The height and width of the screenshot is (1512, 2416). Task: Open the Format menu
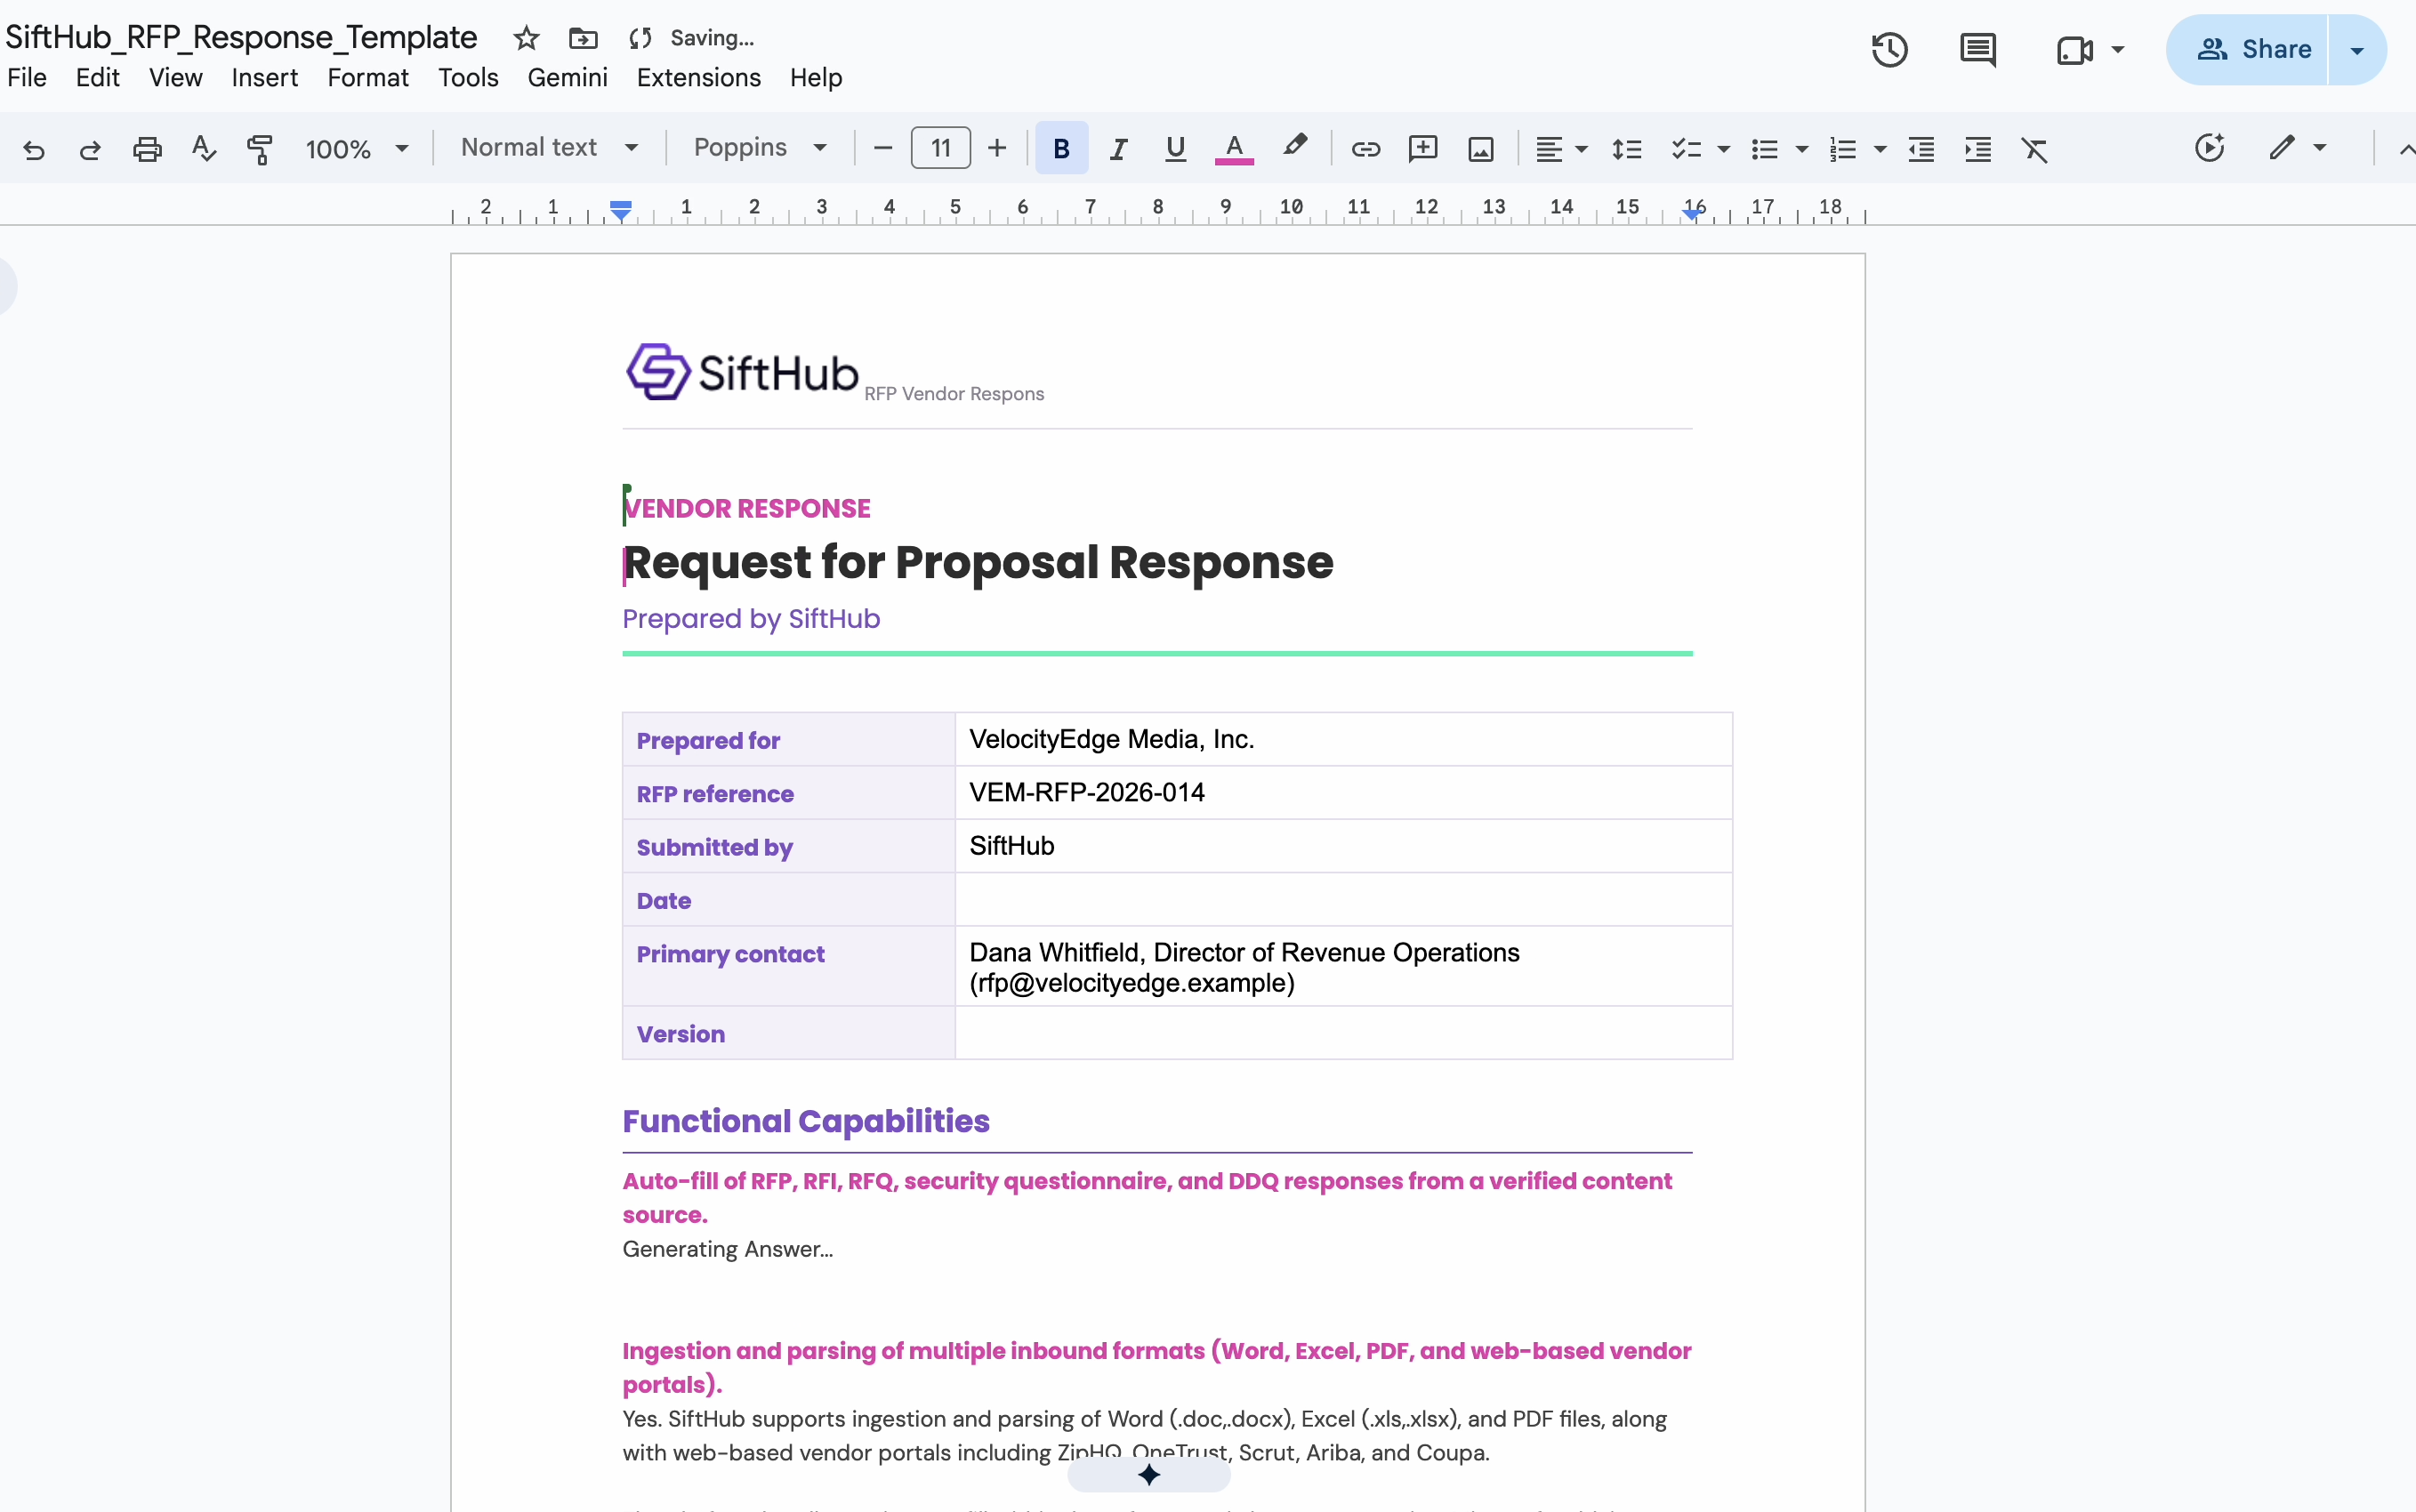coord(367,77)
